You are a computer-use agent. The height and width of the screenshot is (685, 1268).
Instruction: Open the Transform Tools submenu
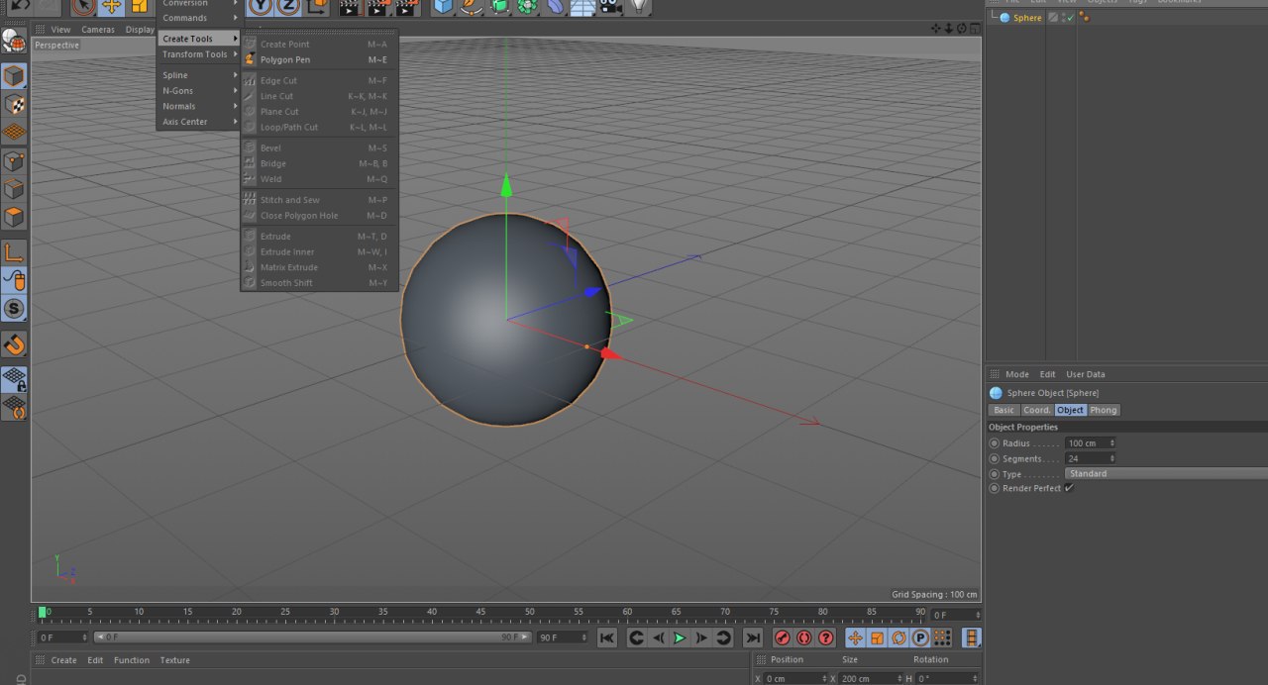click(x=200, y=54)
